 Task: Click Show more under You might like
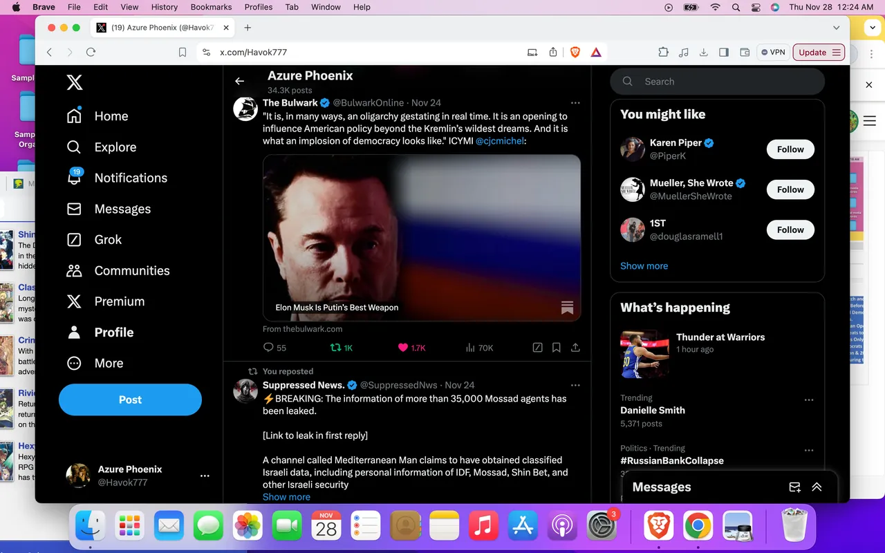pyautogui.click(x=644, y=266)
